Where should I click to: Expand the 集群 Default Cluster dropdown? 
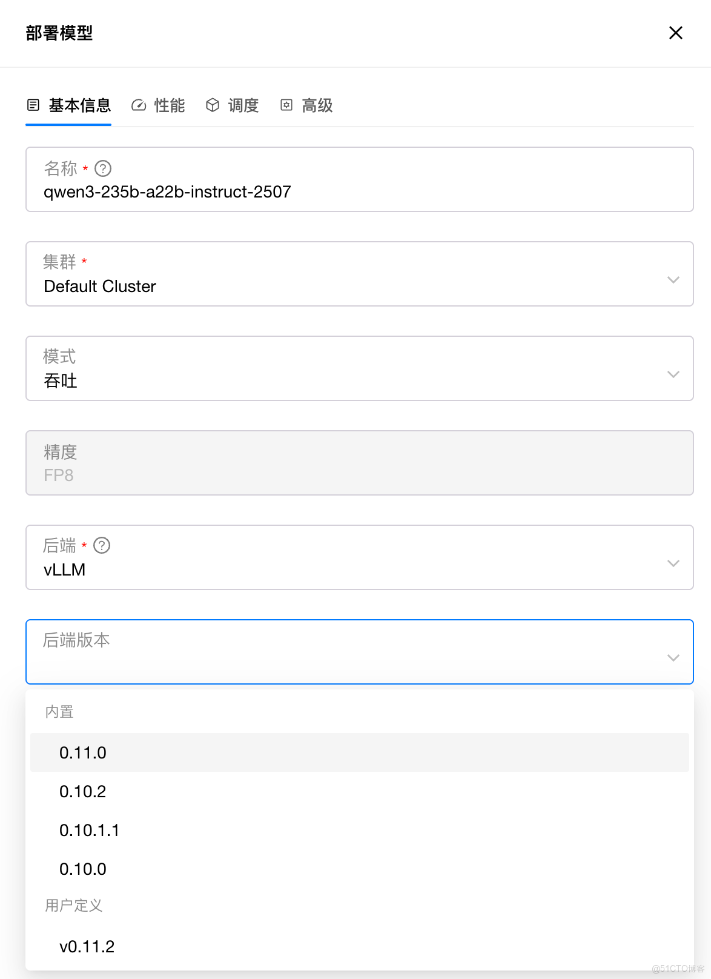pos(673,280)
